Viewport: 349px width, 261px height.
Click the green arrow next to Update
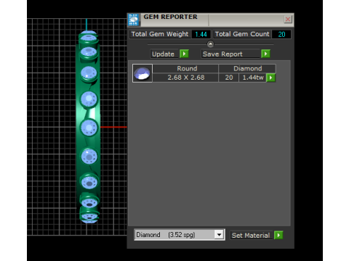184,54
